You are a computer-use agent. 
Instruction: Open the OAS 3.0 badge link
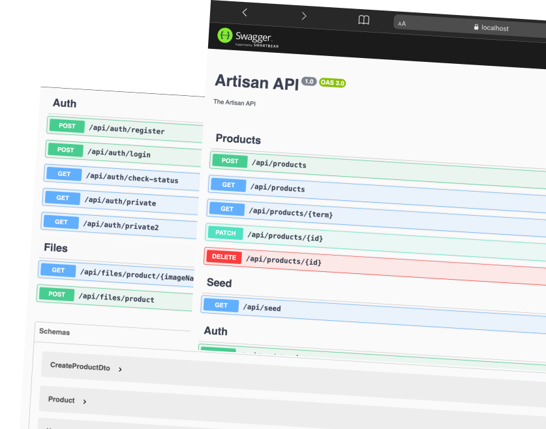[331, 83]
